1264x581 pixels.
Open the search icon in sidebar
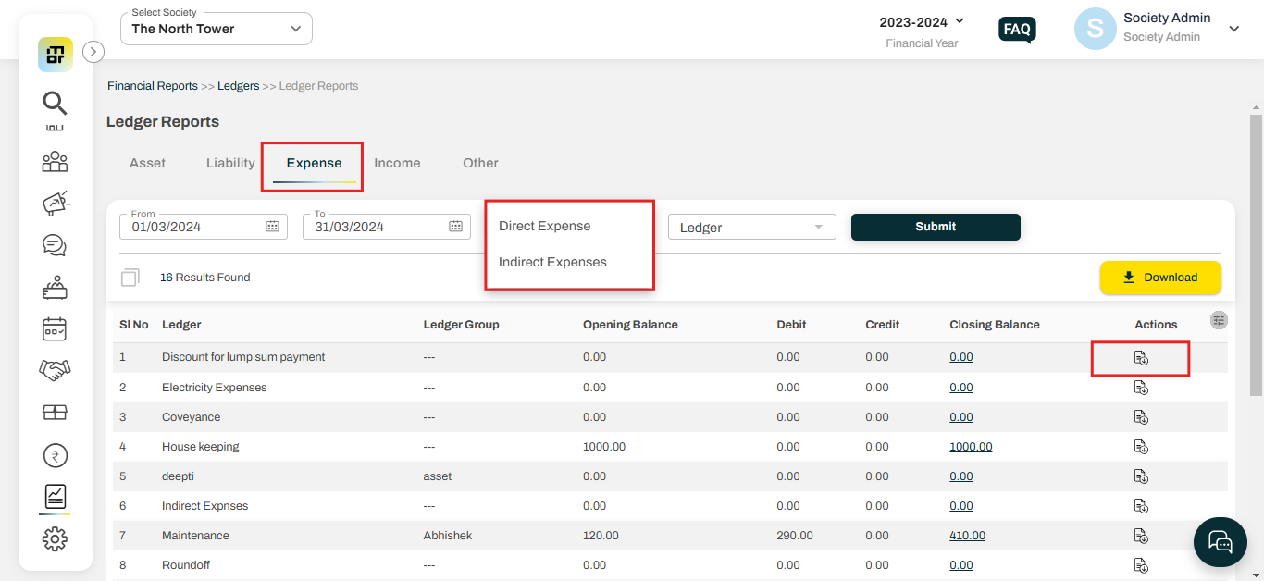click(x=56, y=103)
